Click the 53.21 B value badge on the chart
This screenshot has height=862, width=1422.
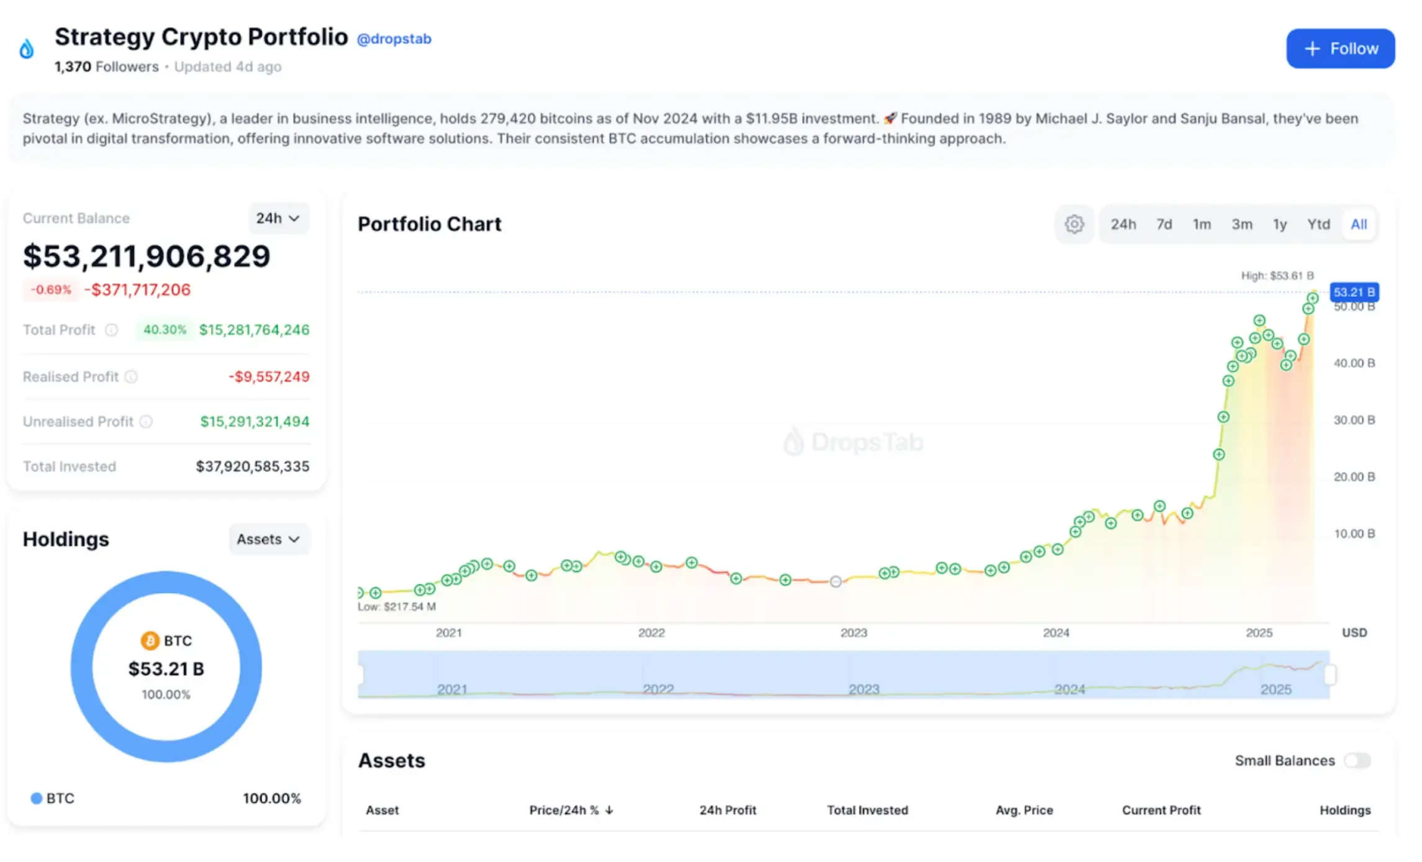click(x=1354, y=292)
